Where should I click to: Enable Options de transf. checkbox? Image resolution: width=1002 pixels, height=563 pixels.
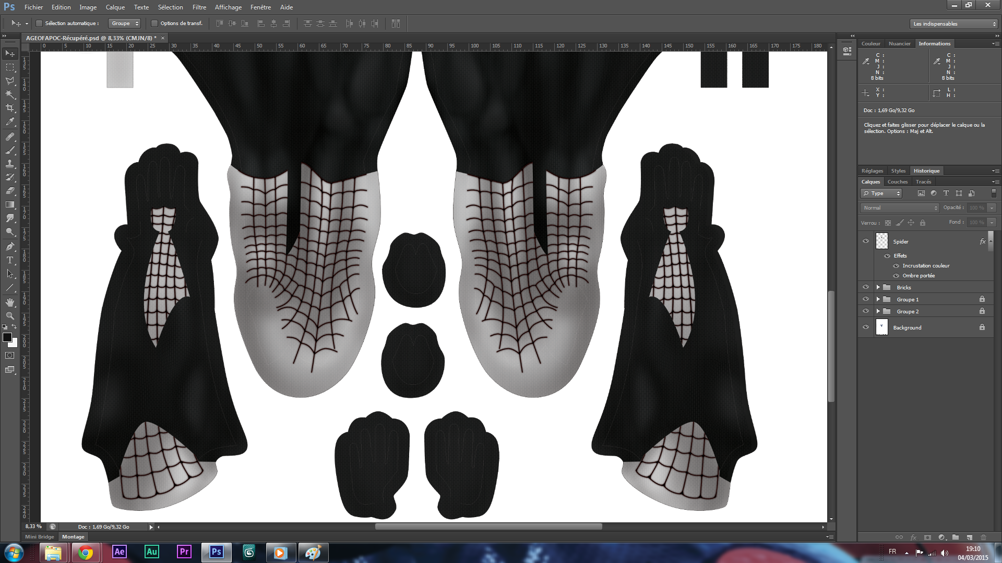click(154, 23)
